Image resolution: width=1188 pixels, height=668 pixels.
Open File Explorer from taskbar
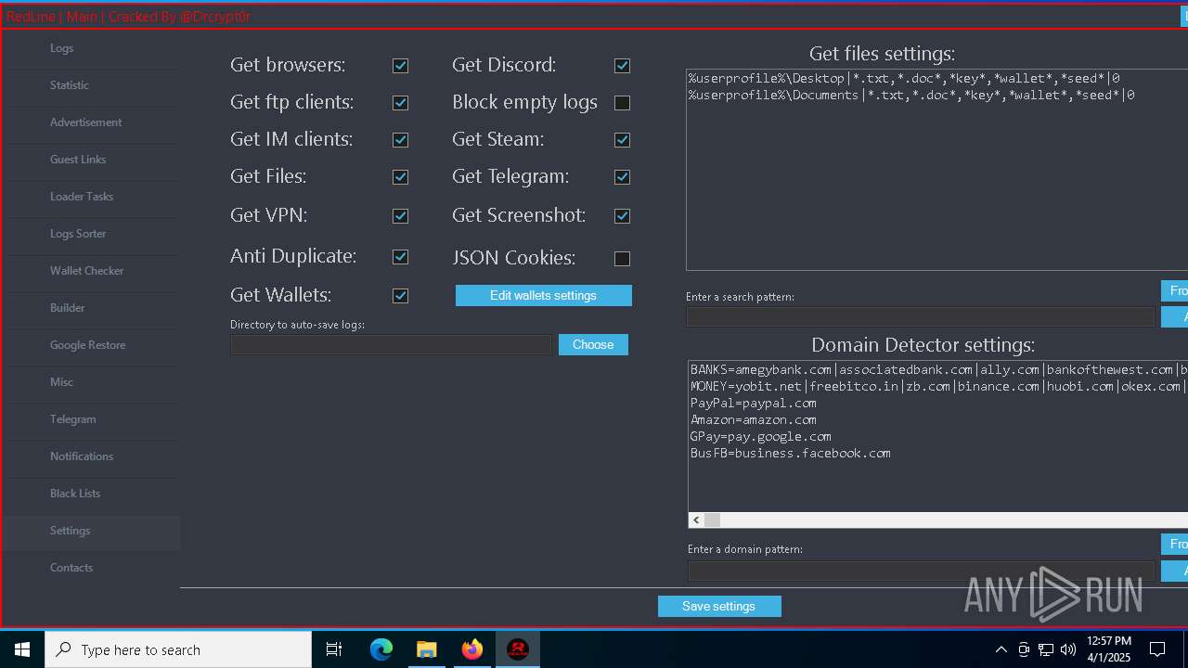pos(427,649)
